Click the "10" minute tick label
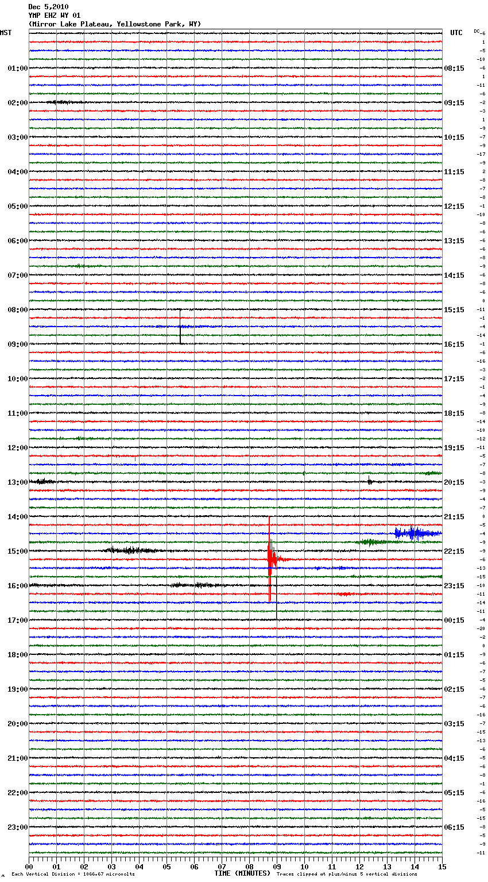The width and height of the screenshot is (488, 882). click(304, 866)
